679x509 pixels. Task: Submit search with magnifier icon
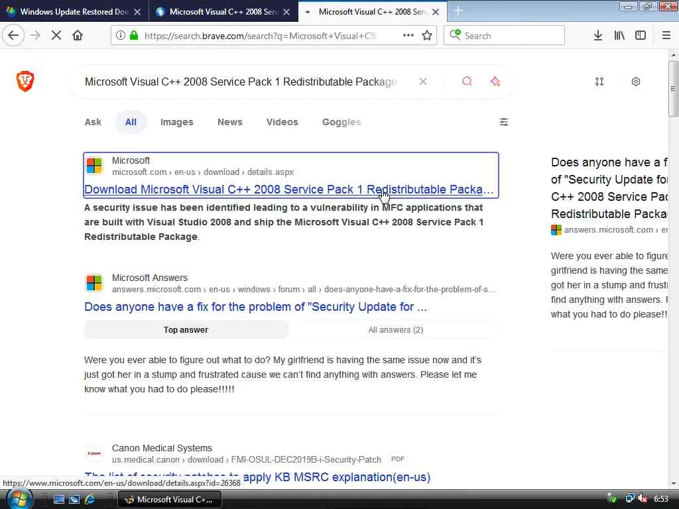(x=467, y=82)
